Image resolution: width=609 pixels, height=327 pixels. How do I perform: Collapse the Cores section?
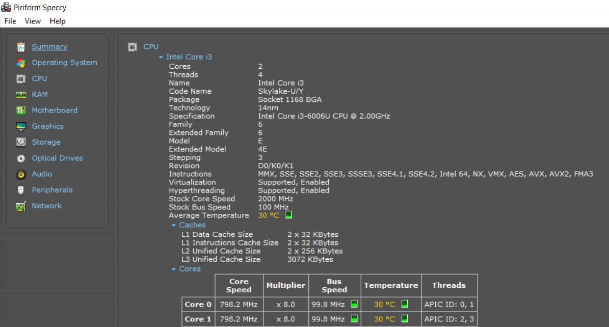[174, 269]
